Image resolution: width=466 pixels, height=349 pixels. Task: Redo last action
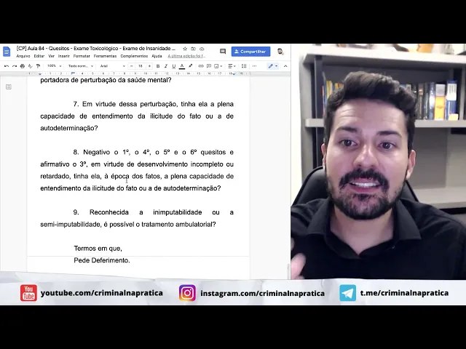(x=15, y=66)
